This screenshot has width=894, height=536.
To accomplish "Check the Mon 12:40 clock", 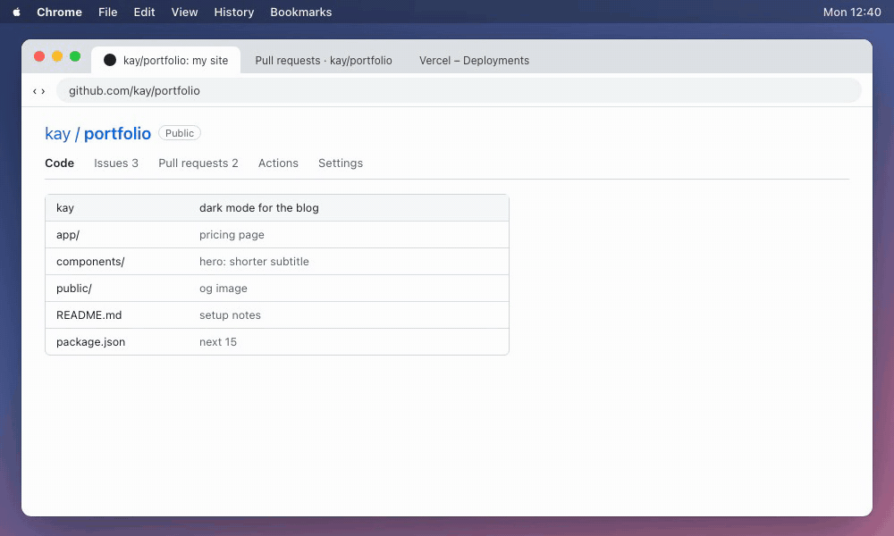I will pyautogui.click(x=852, y=12).
